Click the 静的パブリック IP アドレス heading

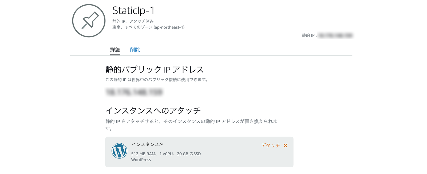click(155, 70)
